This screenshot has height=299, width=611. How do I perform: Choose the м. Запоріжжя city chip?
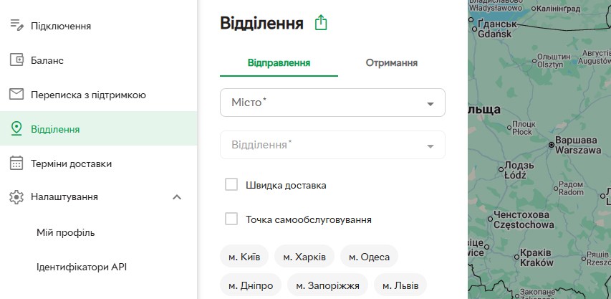[x=328, y=285]
